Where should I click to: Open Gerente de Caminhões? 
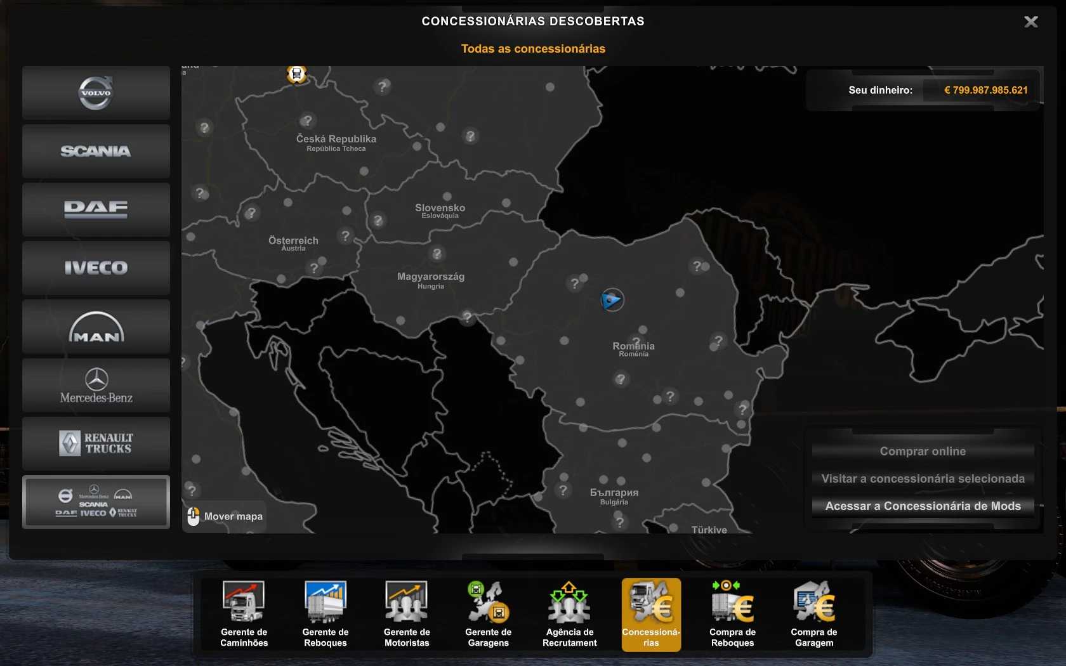click(244, 614)
